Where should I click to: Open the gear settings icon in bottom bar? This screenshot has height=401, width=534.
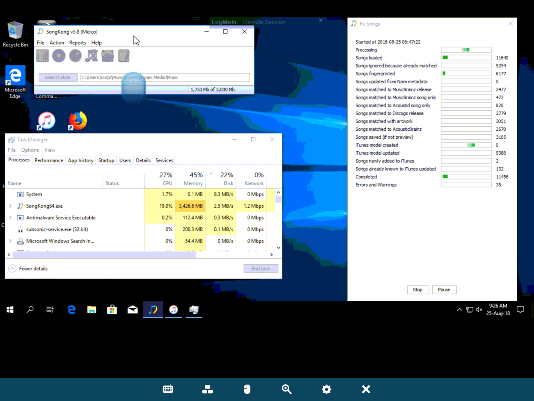tap(326, 389)
